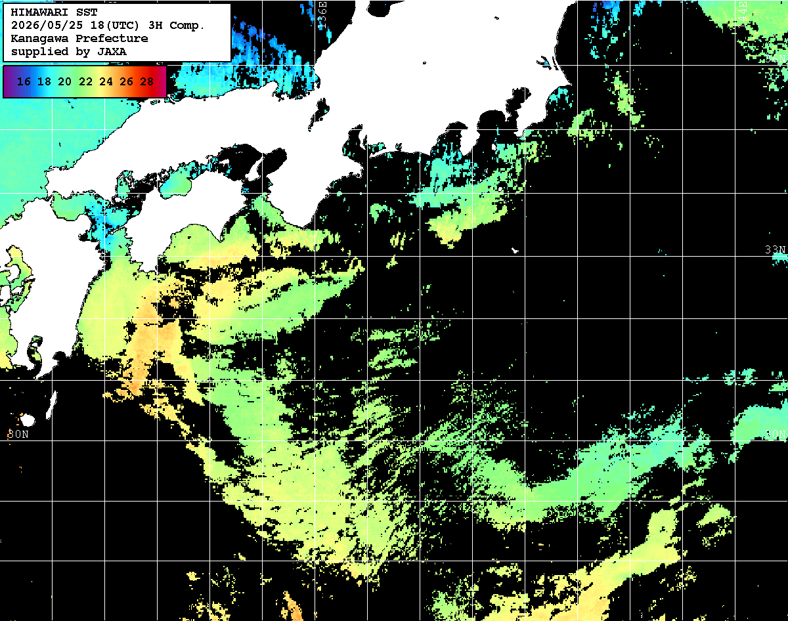Pick the 28 degree red legend value
The image size is (788, 621).
(x=146, y=82)
